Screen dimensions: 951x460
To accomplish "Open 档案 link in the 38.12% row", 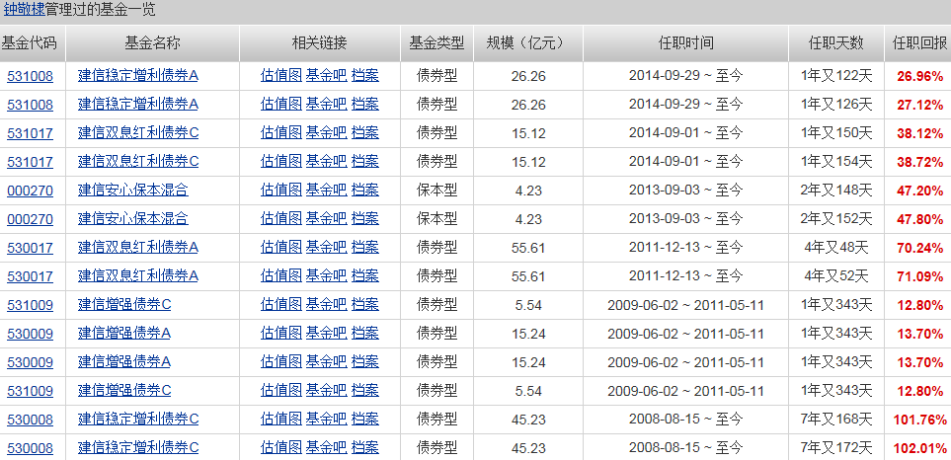I will 365,132.
